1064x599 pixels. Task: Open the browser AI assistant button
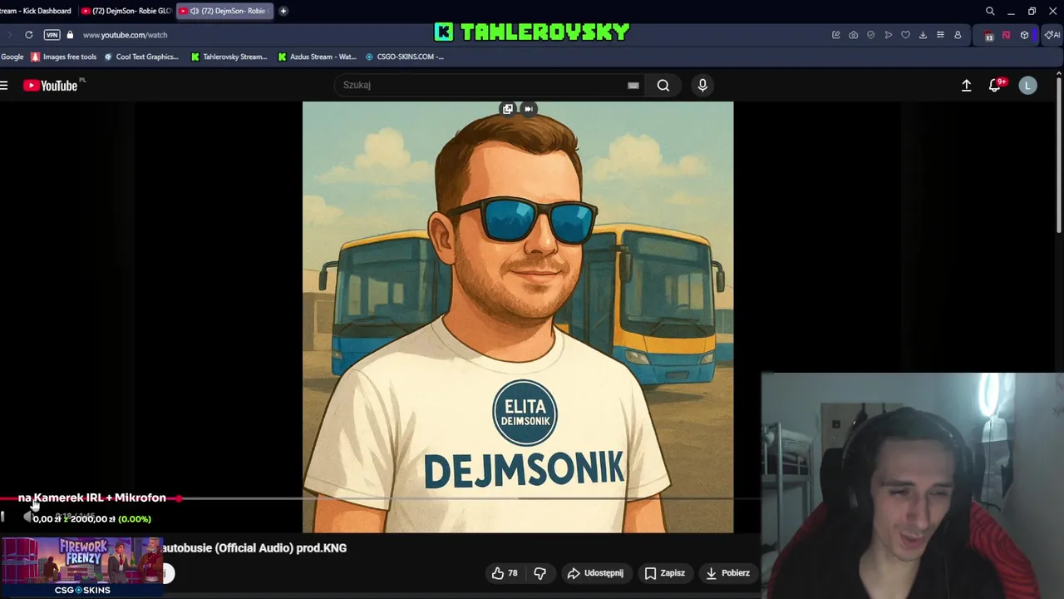(1052, 35)
